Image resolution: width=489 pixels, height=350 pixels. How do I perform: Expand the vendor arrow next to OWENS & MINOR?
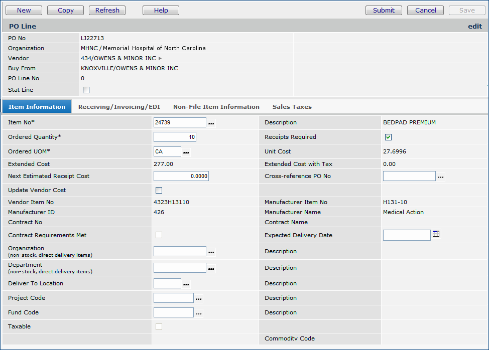click(x=160, y=59)
